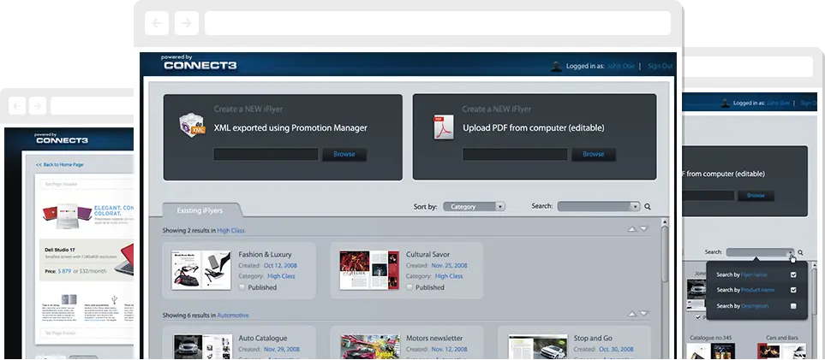Click the Sign Out link
The image size is (825, 360).
coord(660,66)
